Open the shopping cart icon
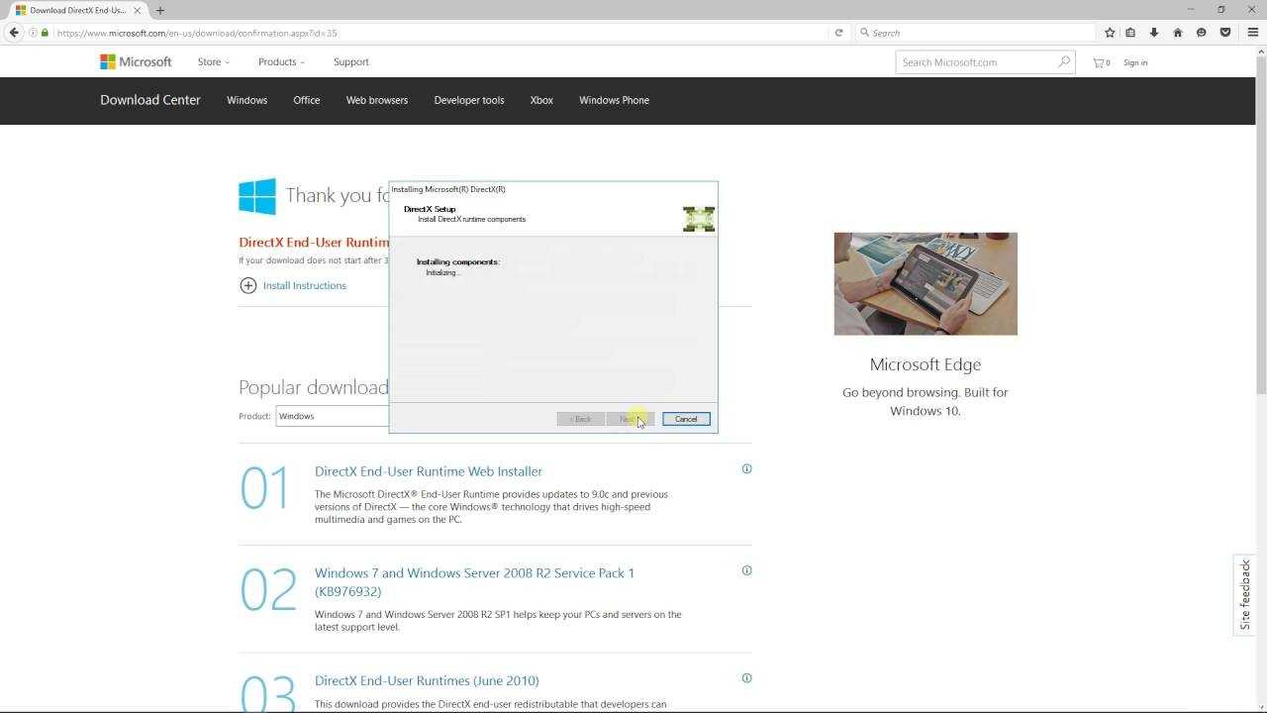1267x713 pixels. [x=1100, y=62]
